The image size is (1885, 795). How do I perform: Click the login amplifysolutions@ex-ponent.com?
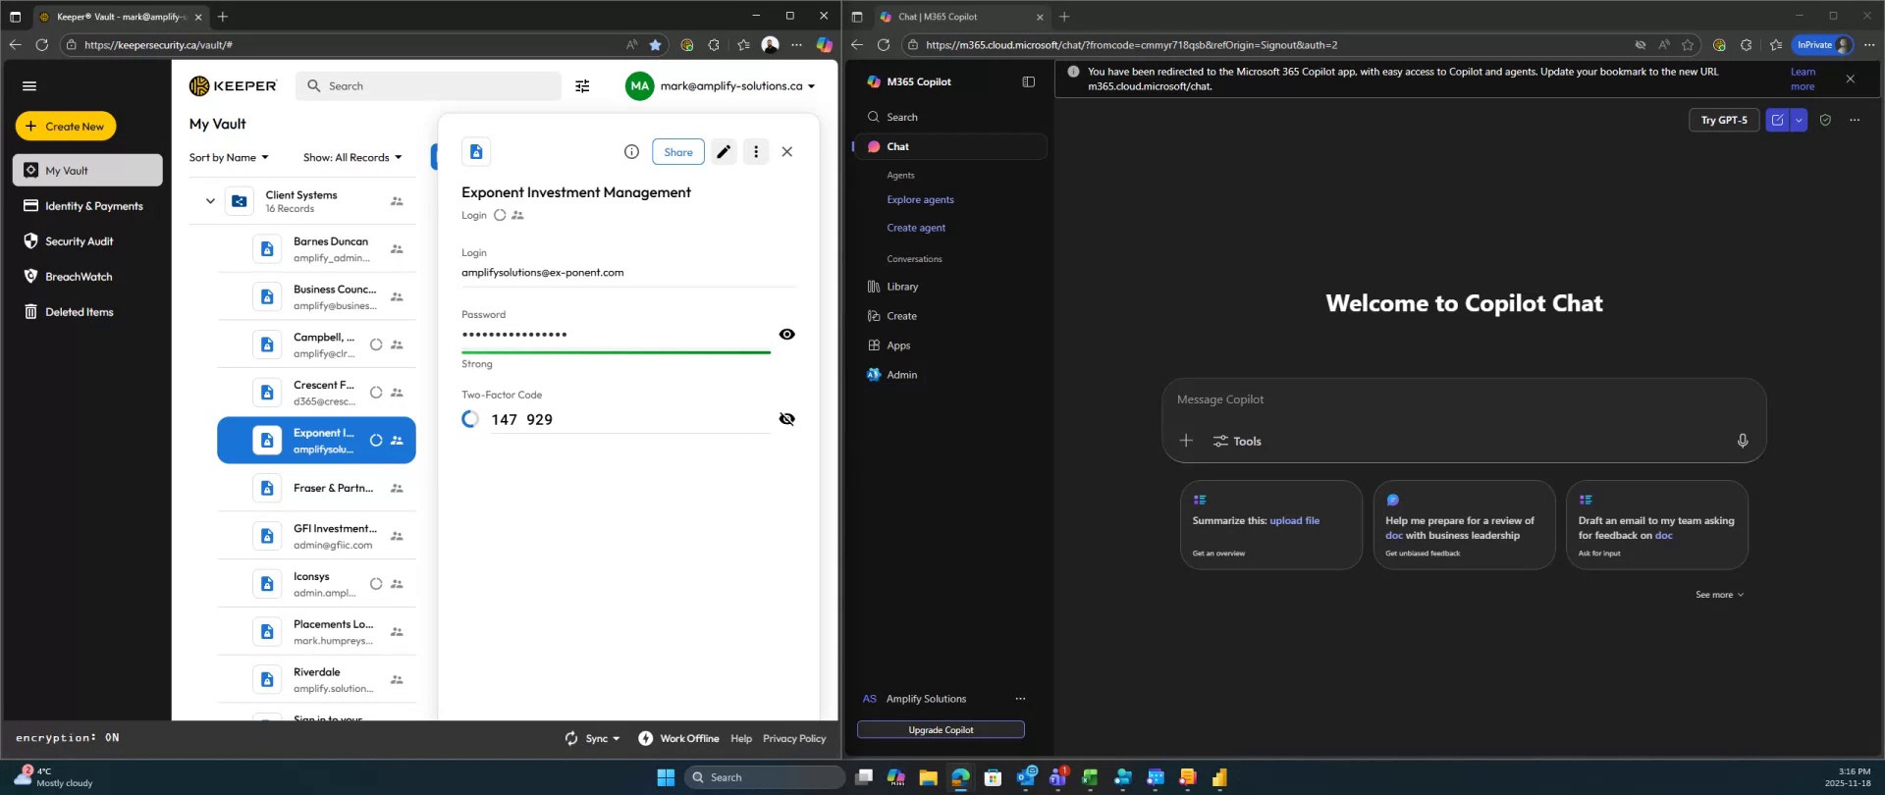click(x=543, y=273)
